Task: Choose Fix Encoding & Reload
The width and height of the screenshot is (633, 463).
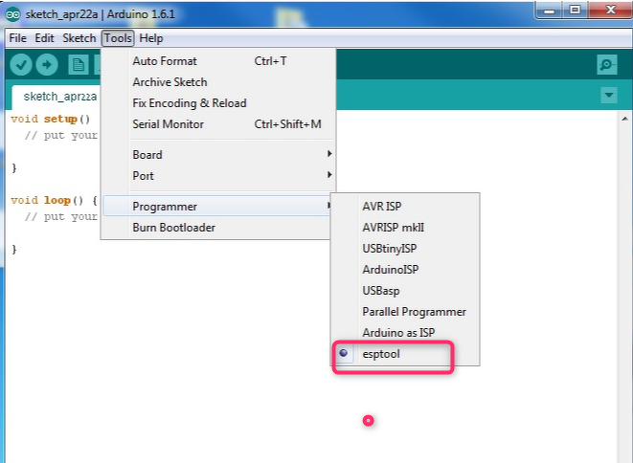Action: click(219, 103)
